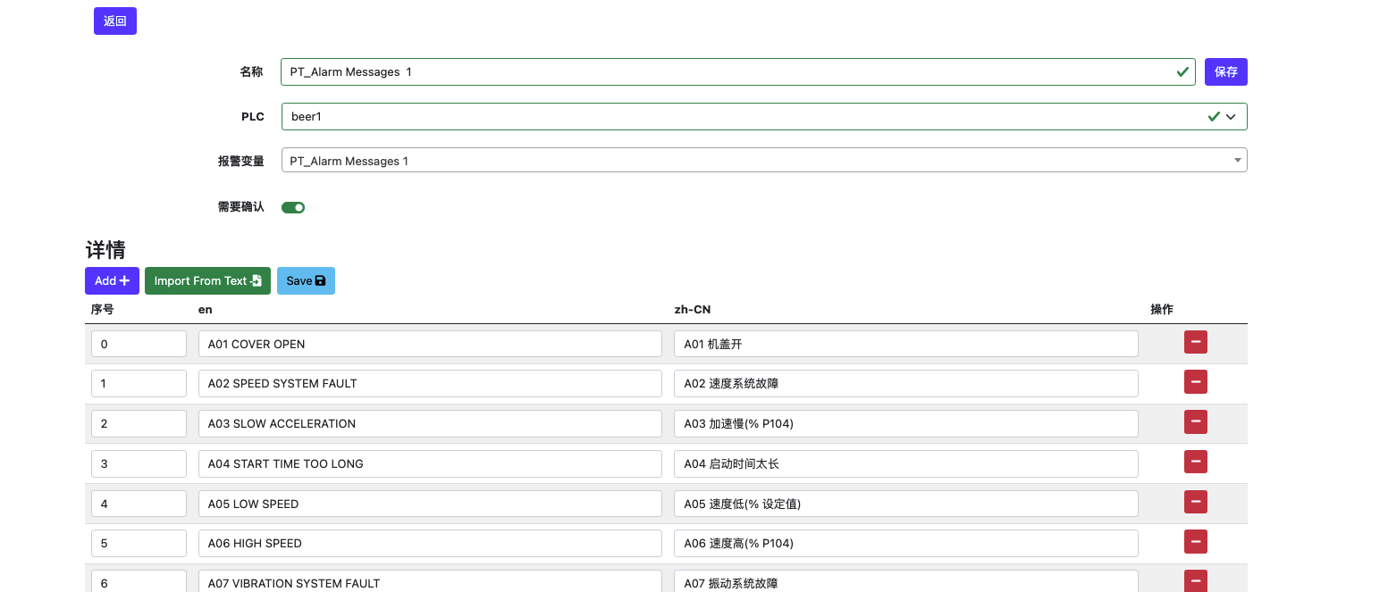This screenshot has height=592, width=1388.
Task: Edit the A01 机盖开 Chinese text field
Action: click(x=905, y=344)
